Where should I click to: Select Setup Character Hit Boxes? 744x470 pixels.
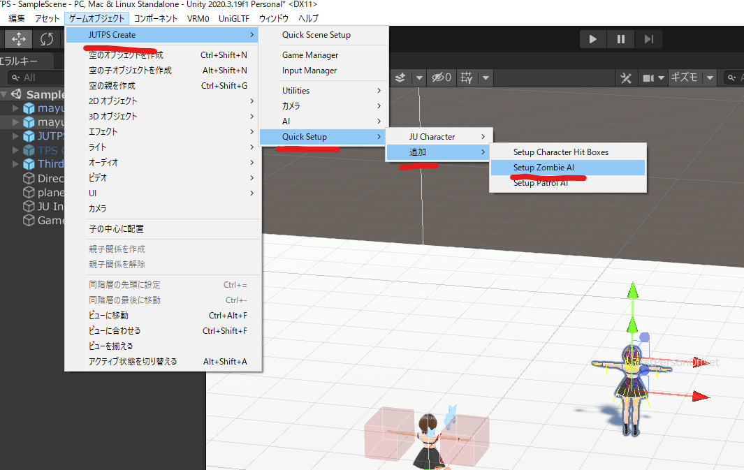coord(560,152)
